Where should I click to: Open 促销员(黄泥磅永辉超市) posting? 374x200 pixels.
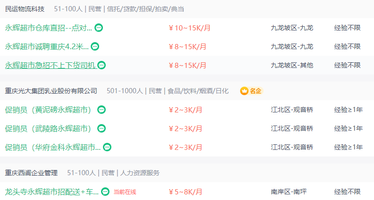[48, 110]
